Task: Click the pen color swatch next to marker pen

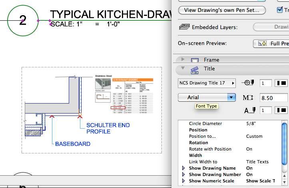Action: coord(281,83)
